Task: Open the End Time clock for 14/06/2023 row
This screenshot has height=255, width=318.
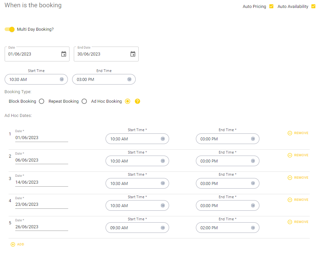Action: pos(253,183)
